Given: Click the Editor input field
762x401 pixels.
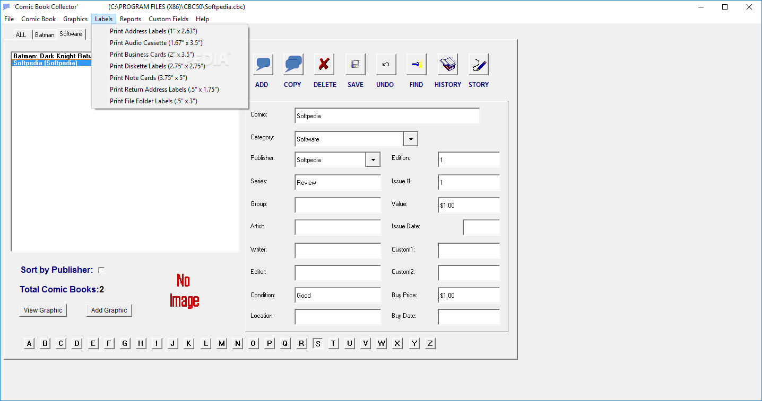Looking at the screenshot, I should tap(338, 273).
